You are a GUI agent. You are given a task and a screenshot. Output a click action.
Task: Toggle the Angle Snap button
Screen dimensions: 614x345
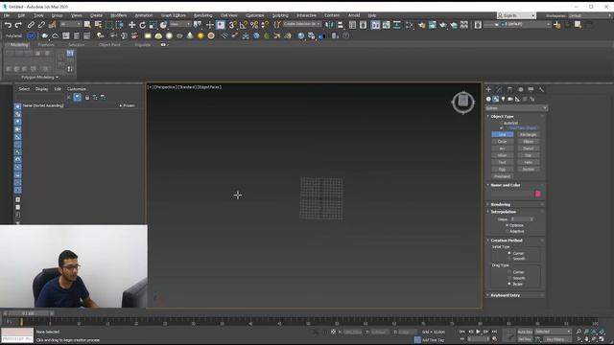tap(243, 25)
